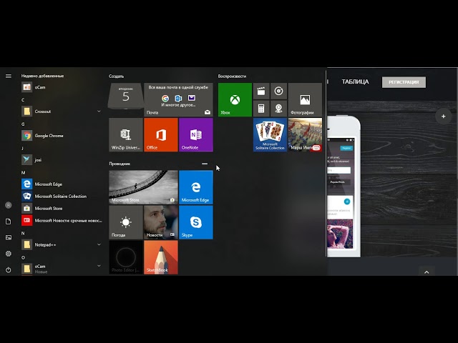Open user account icon in Start sidebar
This screenshot has width=458, height=343.
tap(9, 205)
